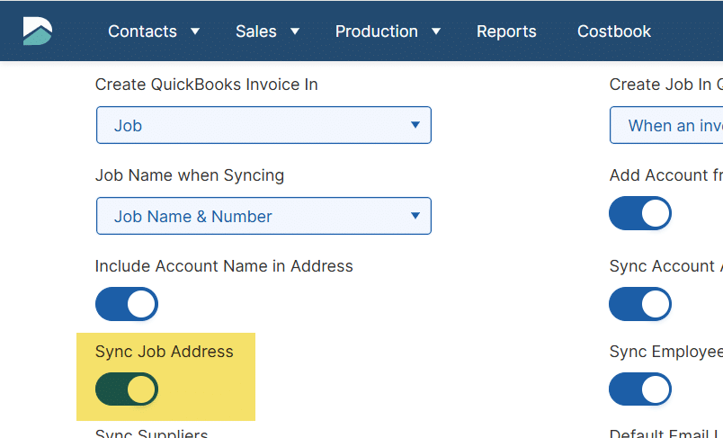Click the 'Sync Job Address' label

[165, 352]
